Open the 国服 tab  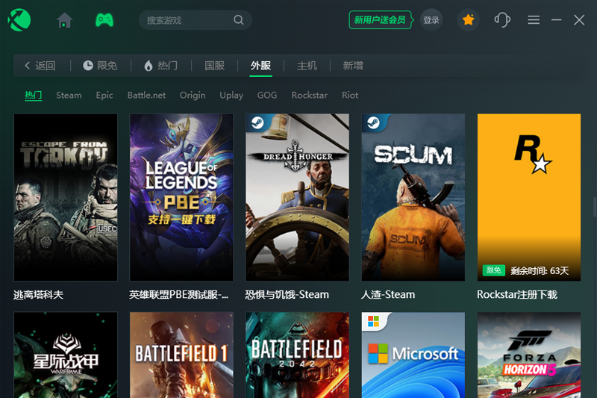215,66
